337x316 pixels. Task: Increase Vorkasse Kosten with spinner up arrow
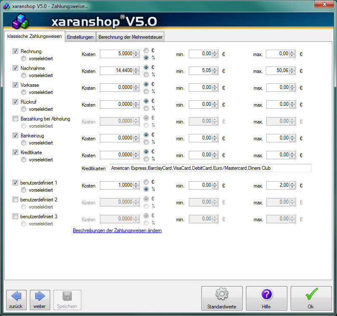(x=136, y=86)
